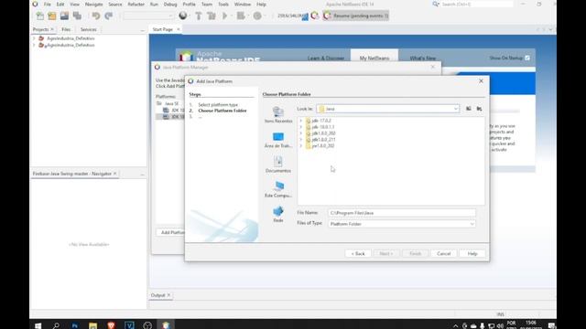This screenshot has height=329, width=586.
Task: Open the Navigate menu
Action: (93, 4)
